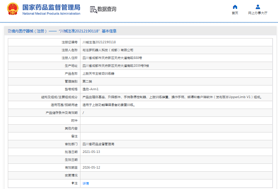Click the management category 第二类 cell
The height and width of the screenshot is (189, 278).
coord(87,81)
